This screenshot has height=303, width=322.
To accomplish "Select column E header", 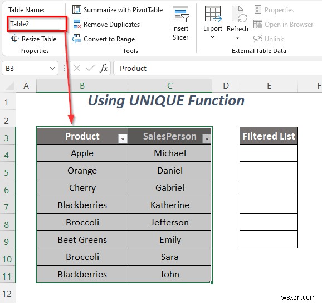I will click(269, 86).
